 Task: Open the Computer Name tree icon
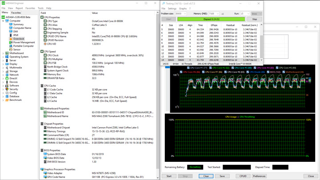coord(11,28)
